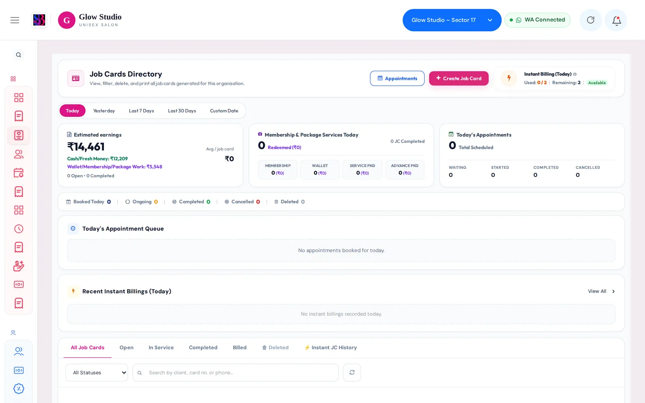Switch to the Open tab
The image size is (645, 403).
tap(126, 347)
